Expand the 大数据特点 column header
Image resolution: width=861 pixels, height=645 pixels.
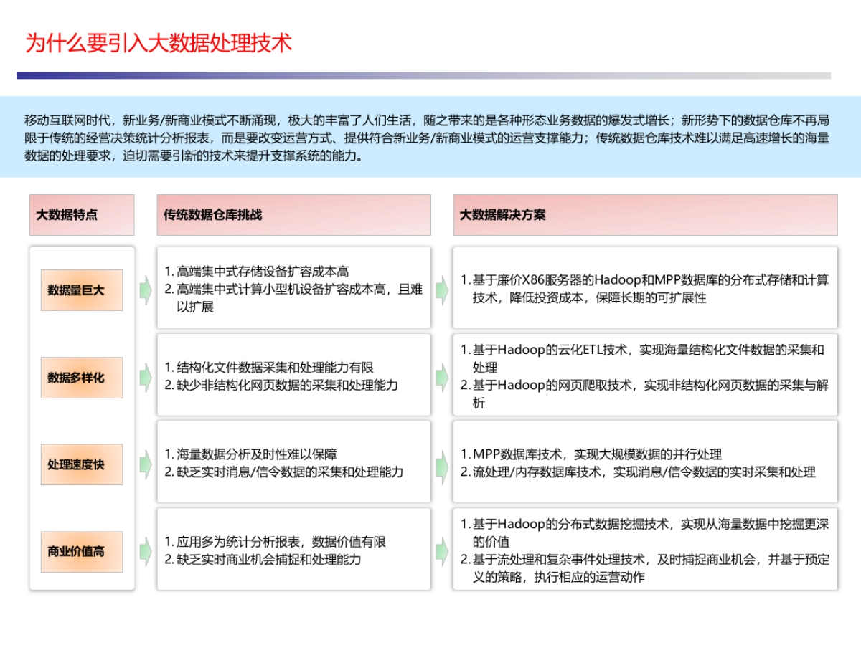81,214
